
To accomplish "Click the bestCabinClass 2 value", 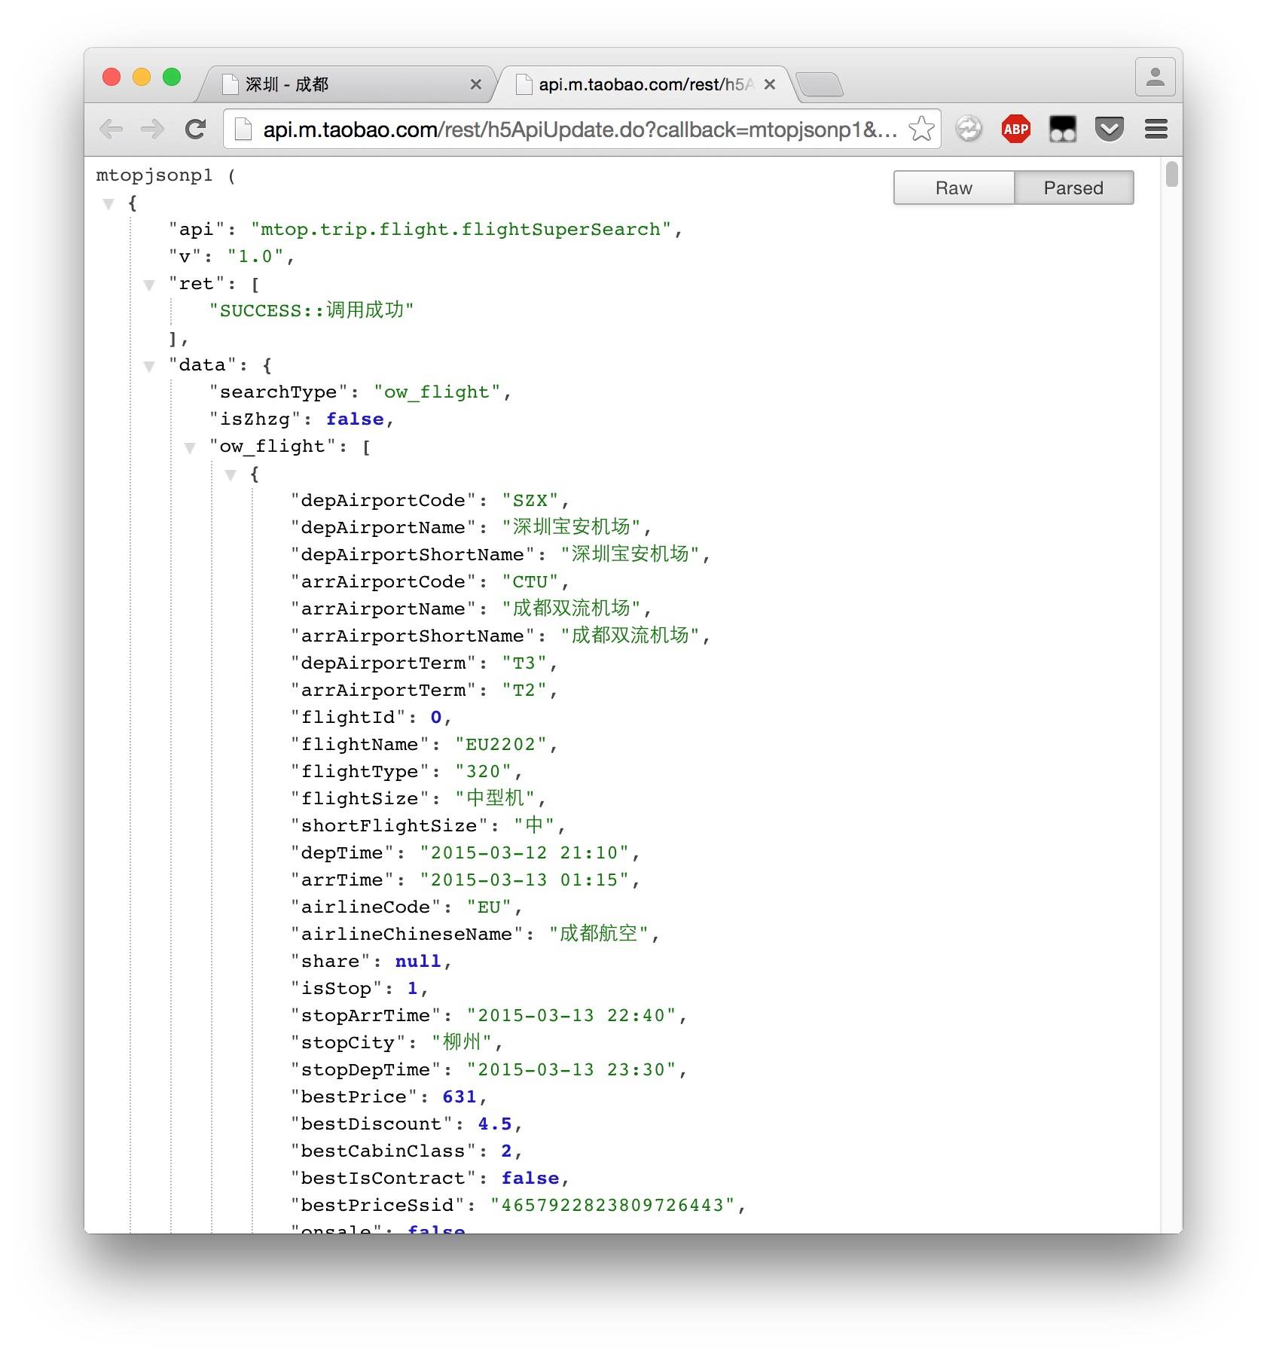I will [506, 1151].
